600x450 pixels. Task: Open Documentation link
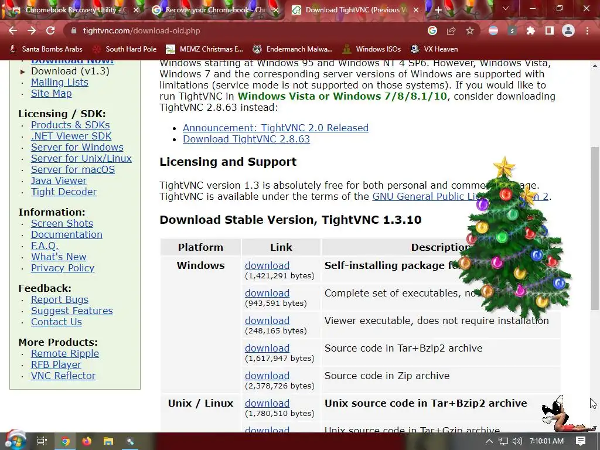[x=67, y=234]
